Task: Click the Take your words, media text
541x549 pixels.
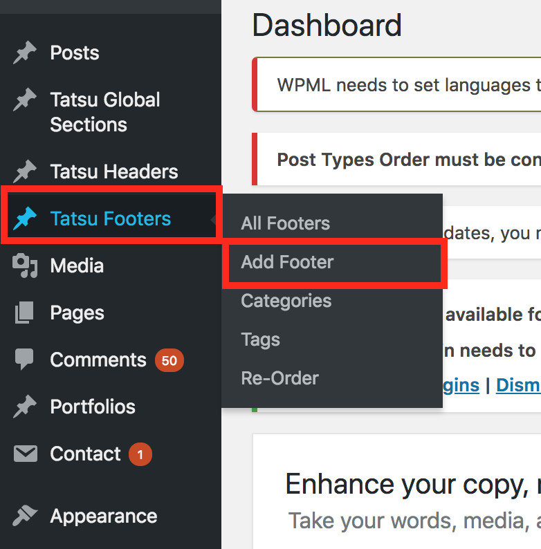Action: click(414, 521)
